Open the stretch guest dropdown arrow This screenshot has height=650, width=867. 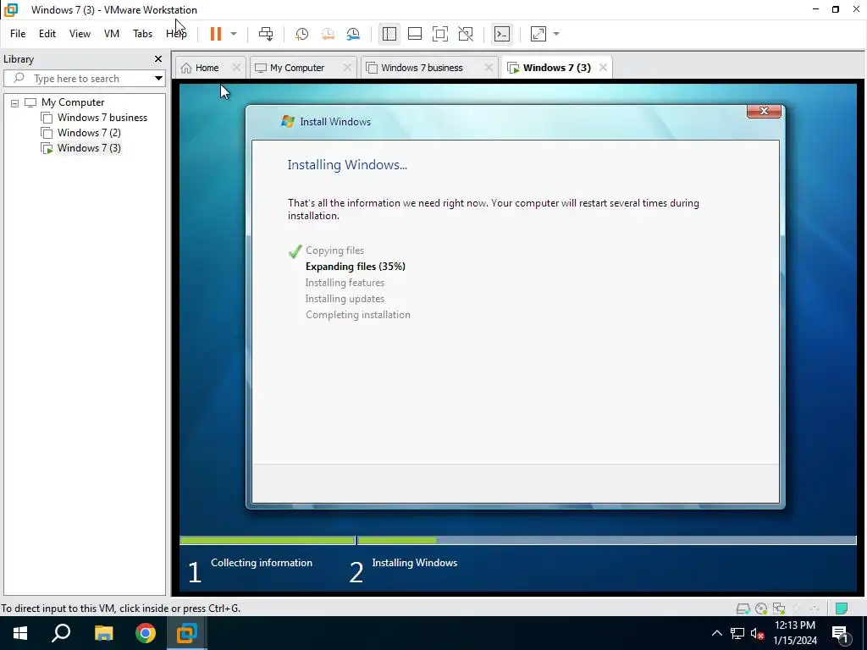[x=556, y=34]
